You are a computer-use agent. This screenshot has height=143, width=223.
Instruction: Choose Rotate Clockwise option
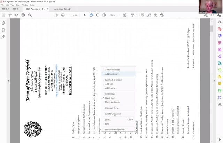point(118,114)
